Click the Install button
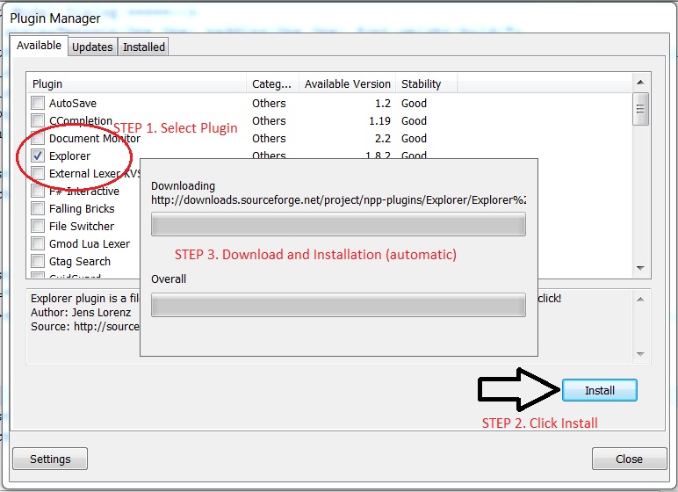 599,390
